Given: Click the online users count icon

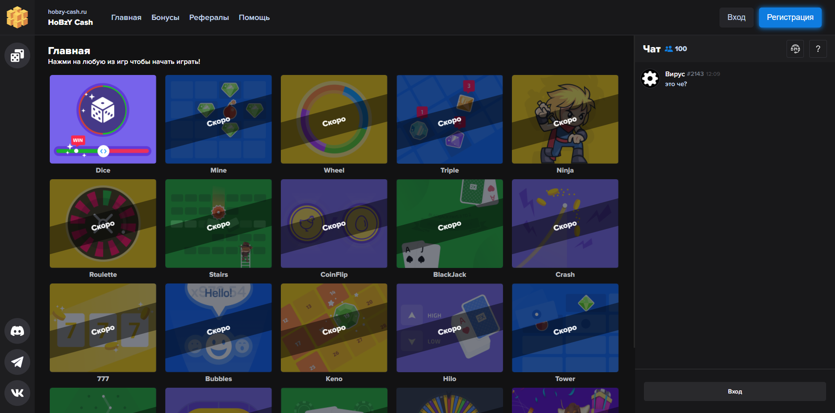Looking at the screenshot, I should tap(669, 49).
